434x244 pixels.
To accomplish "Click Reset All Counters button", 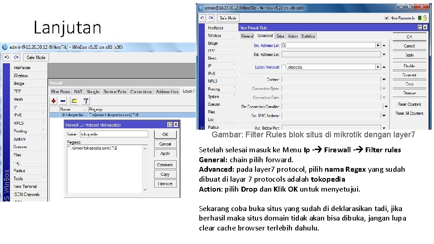I will point(410,113).
